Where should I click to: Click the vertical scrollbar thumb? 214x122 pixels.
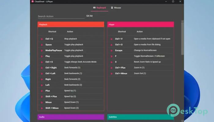pyautogui.click(x=183, y=39)
